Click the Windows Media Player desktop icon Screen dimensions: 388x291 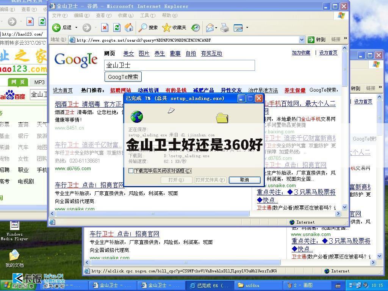pos(14,231)
